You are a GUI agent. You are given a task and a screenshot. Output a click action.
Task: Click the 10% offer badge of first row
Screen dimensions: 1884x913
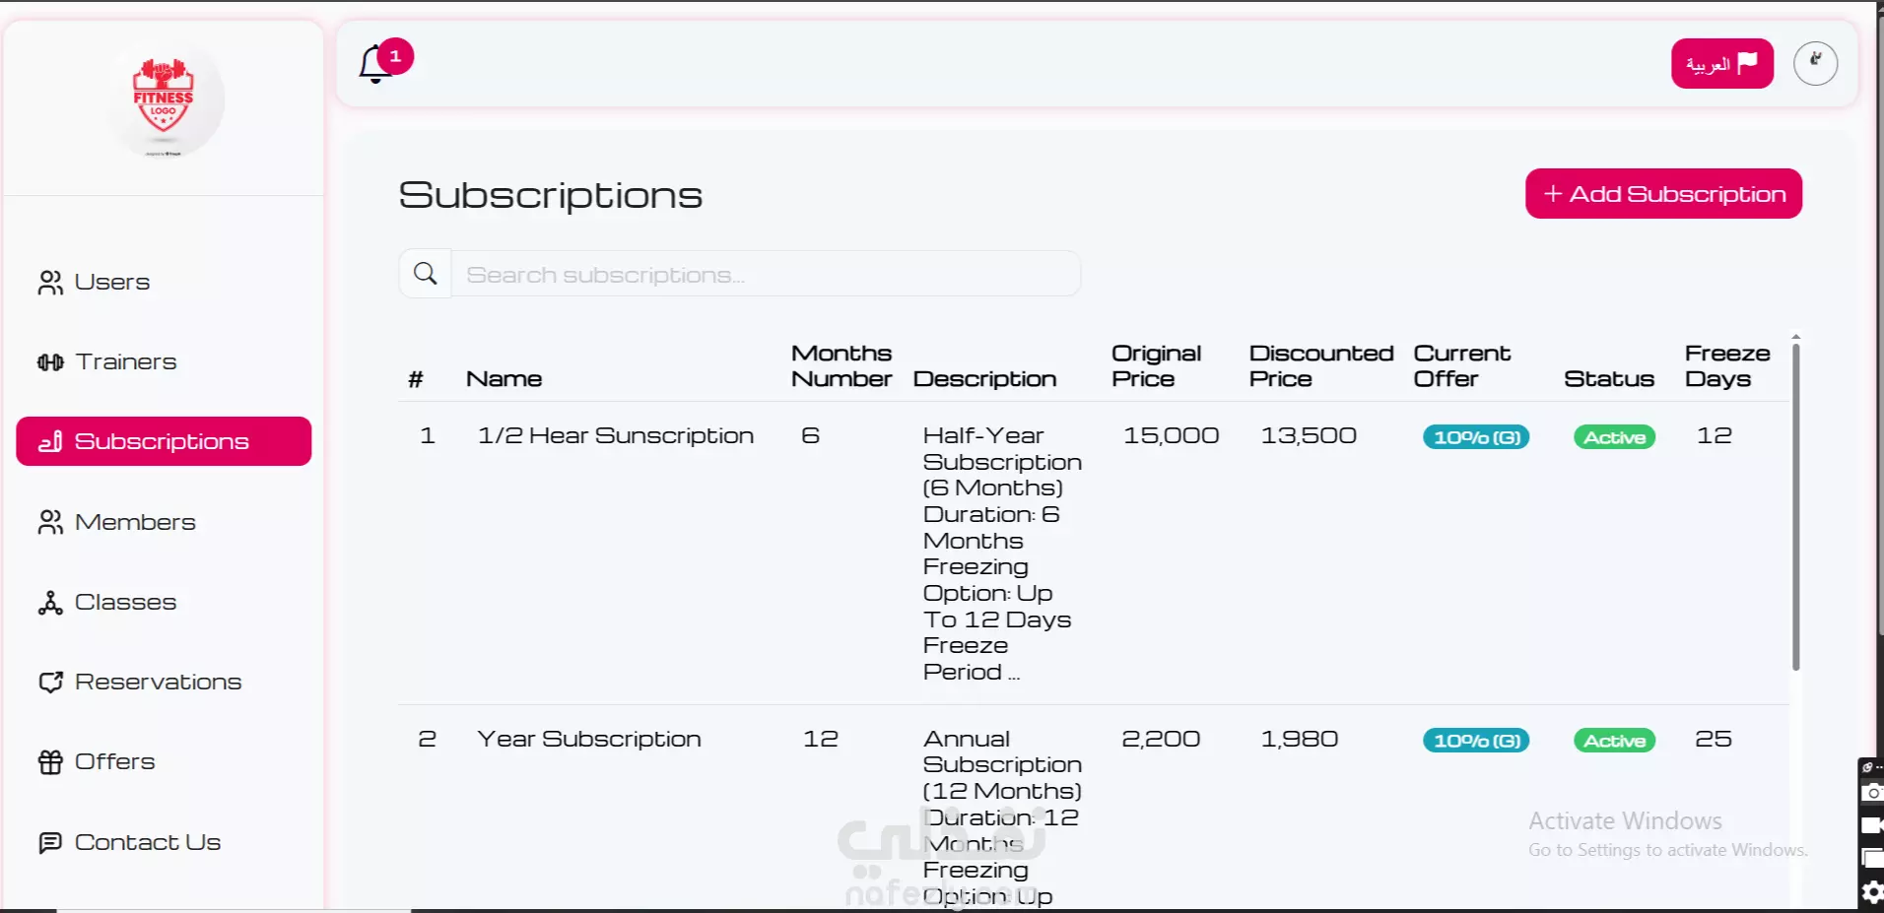coord(1476,437)
